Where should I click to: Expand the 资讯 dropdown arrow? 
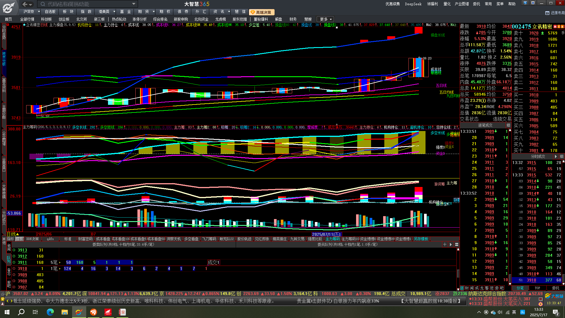tap(229, 12)
